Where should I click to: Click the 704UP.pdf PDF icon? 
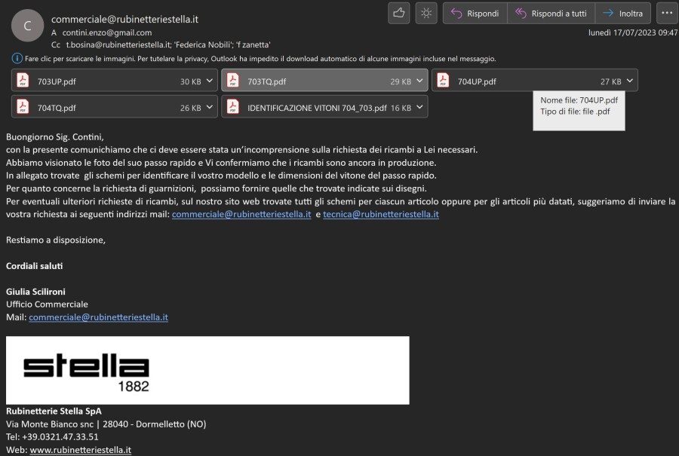pyautogui.click(x=443, y=81)
